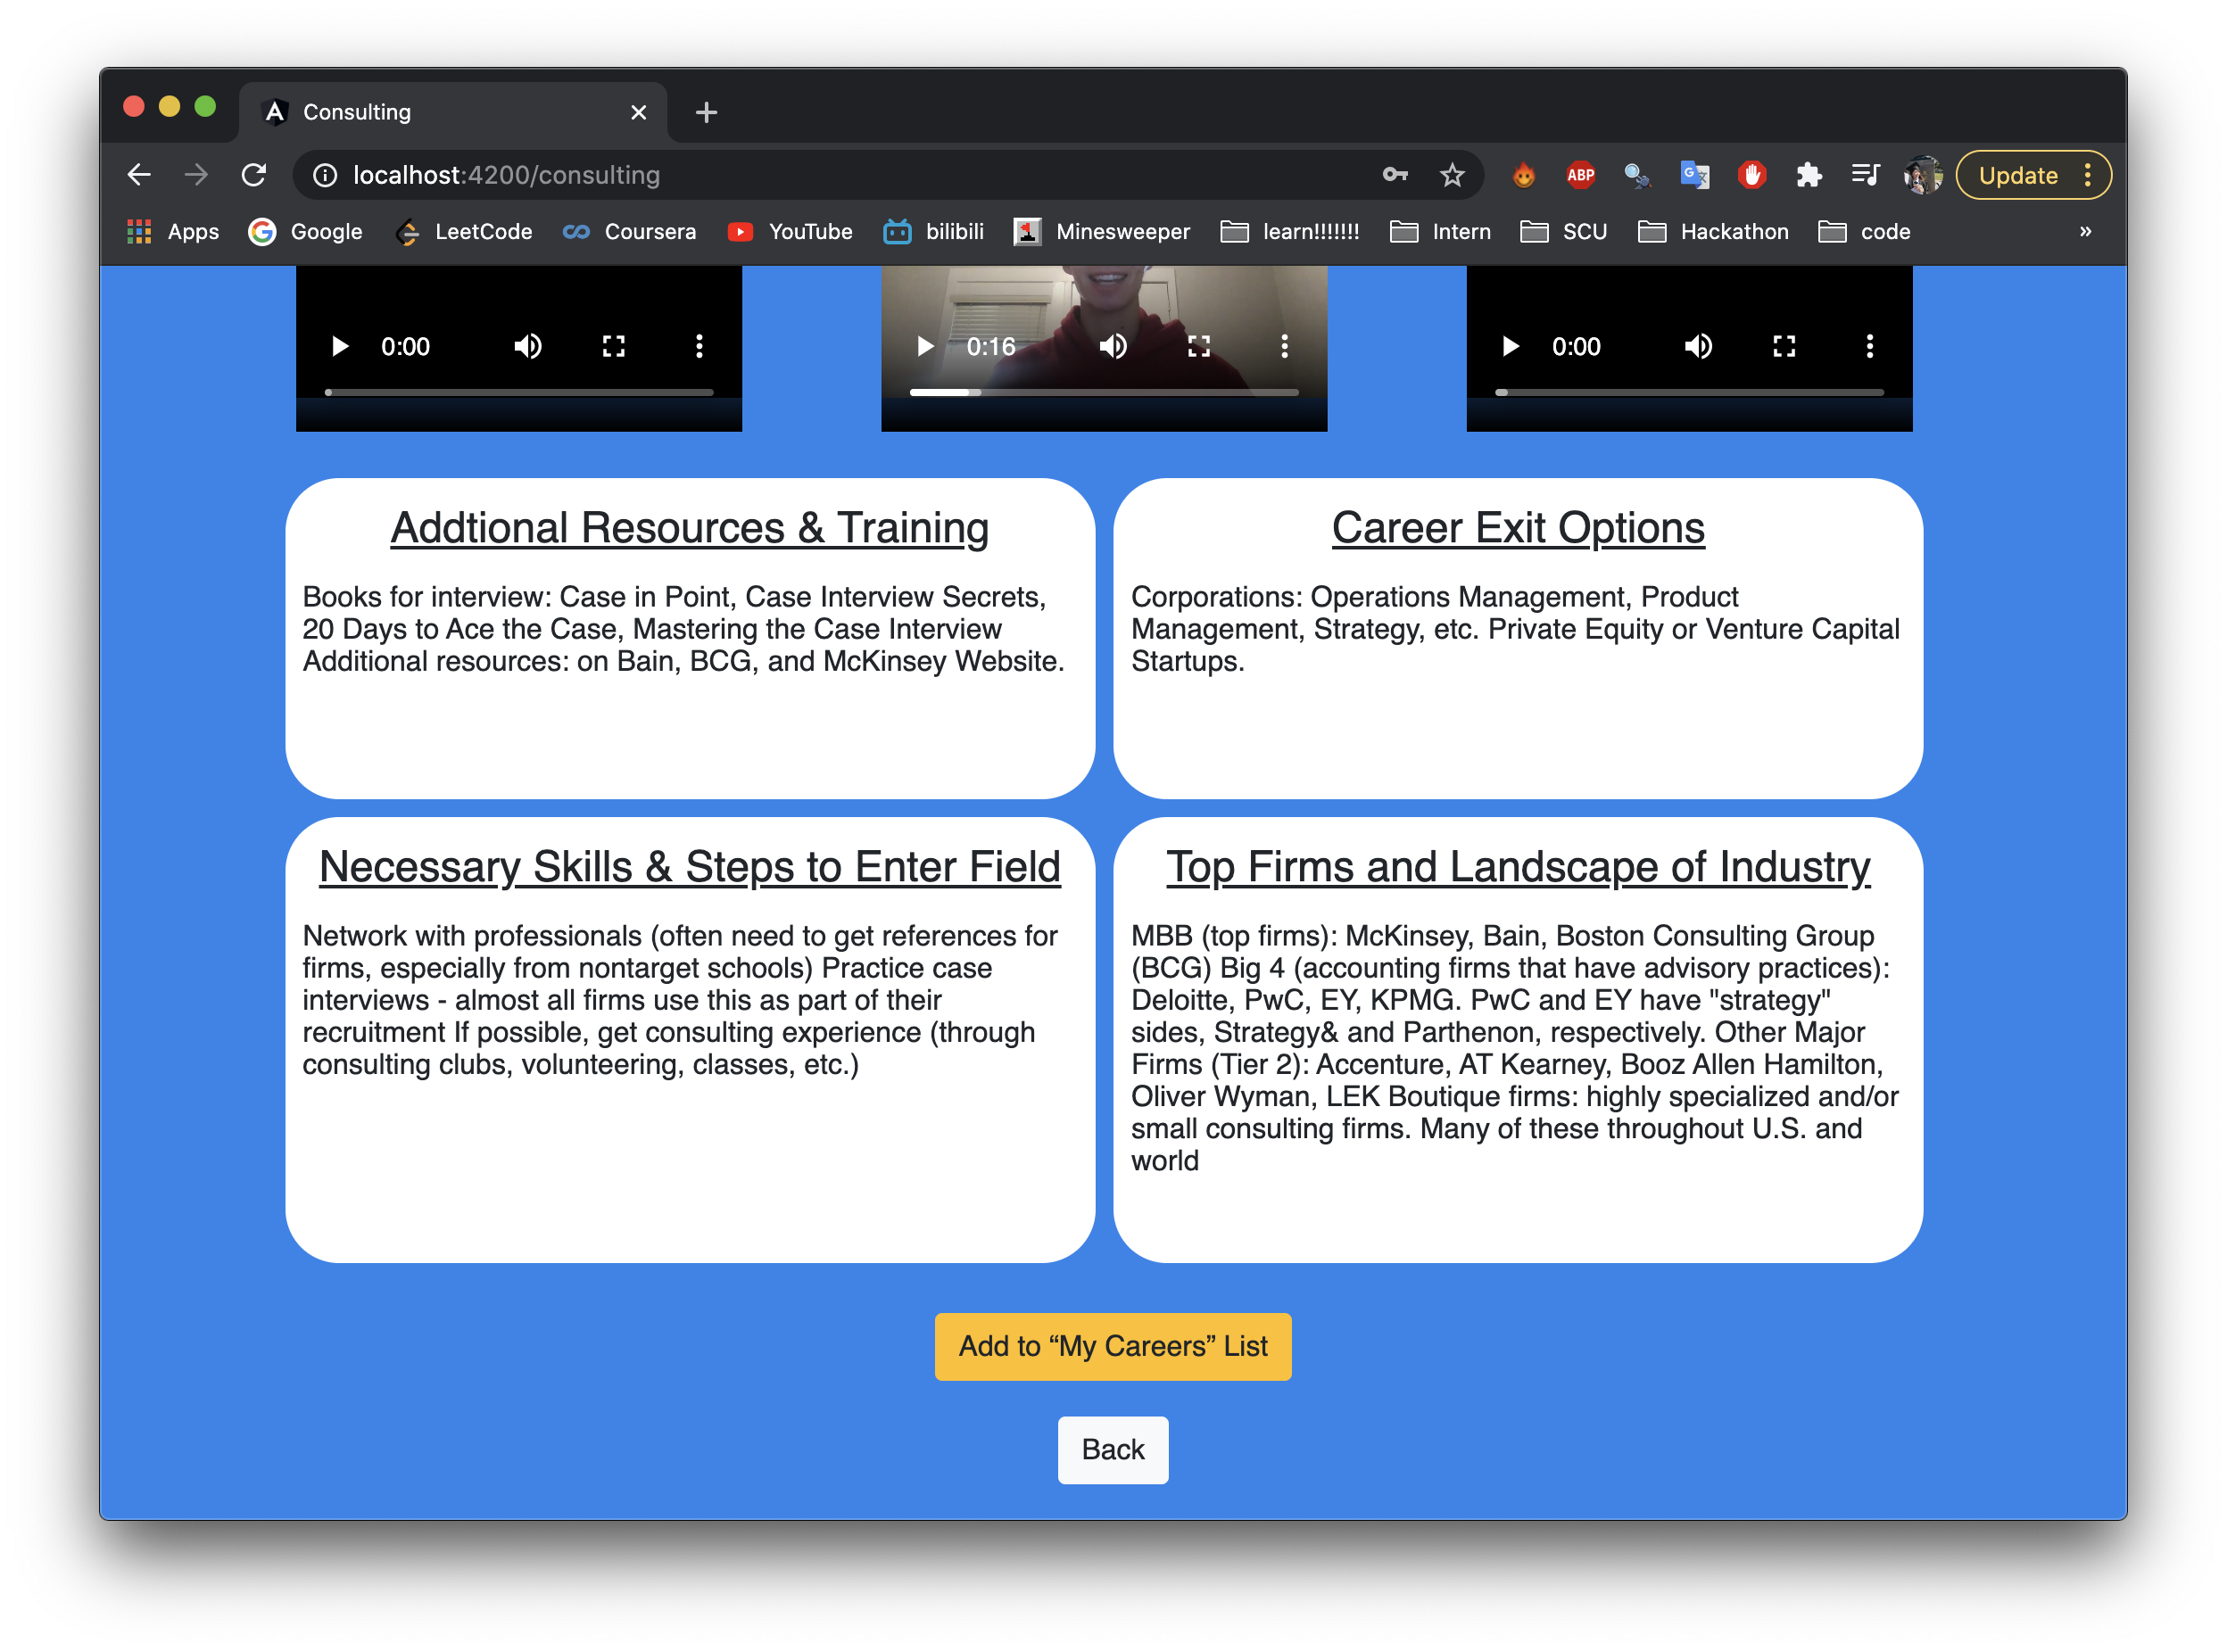
Task: Seek on the middle video's progress bar
Action: (x=1103, y=393)
